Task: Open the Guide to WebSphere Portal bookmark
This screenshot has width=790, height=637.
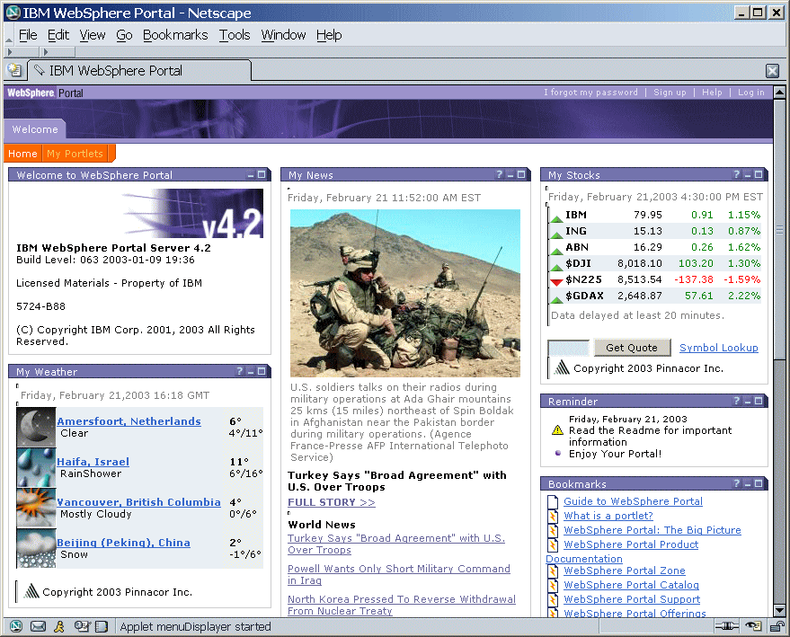Action: (633, 501)
